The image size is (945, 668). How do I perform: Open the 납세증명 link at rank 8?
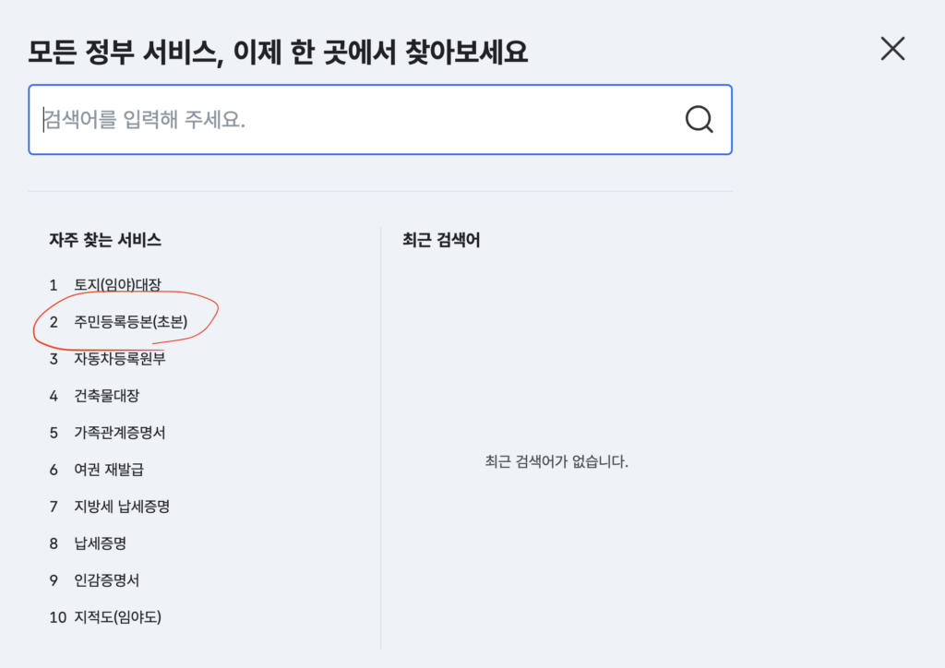pyautogui.click(x=100, y=543)
